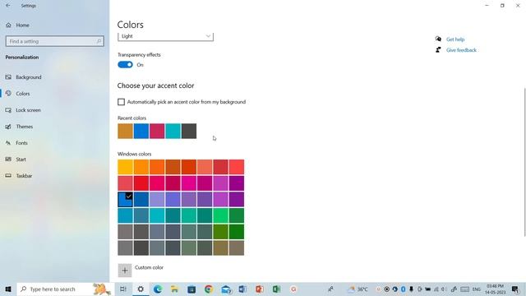Click the Settings gear taskbar icon
The width and height of the screenshot is (526, 296).
[141, 289]
